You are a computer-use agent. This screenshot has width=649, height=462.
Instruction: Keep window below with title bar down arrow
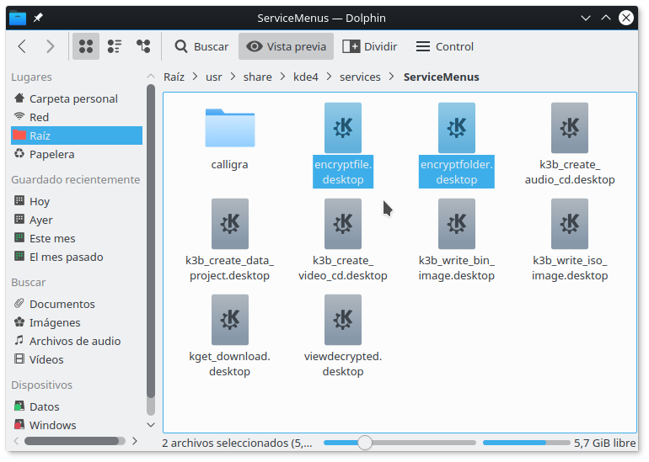[x=585, y=18]
